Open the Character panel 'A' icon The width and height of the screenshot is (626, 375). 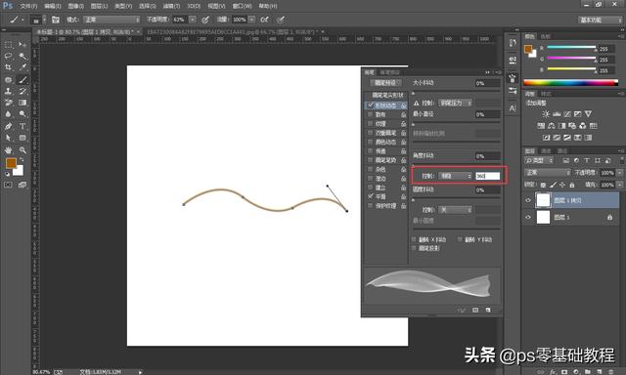(513, 107)
